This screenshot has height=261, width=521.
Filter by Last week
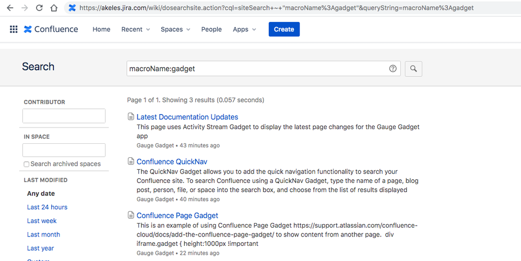42,220
